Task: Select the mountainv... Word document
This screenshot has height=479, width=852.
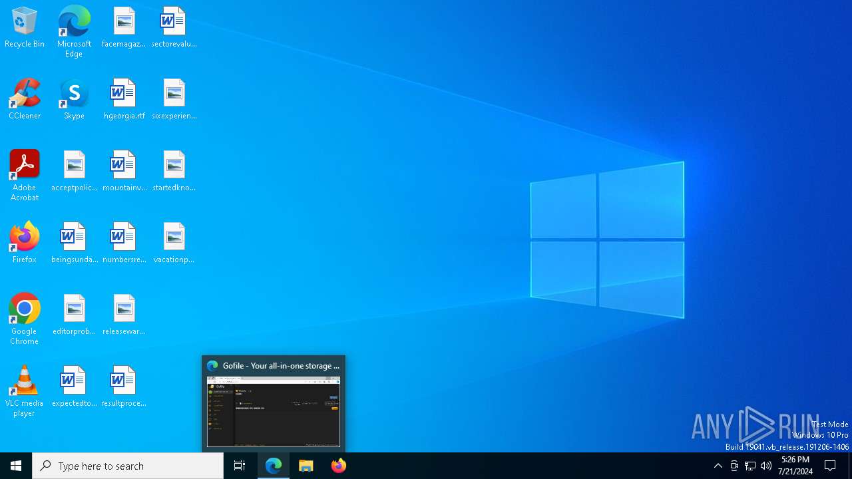Action: pyautogui.click(x=124, y=172)
